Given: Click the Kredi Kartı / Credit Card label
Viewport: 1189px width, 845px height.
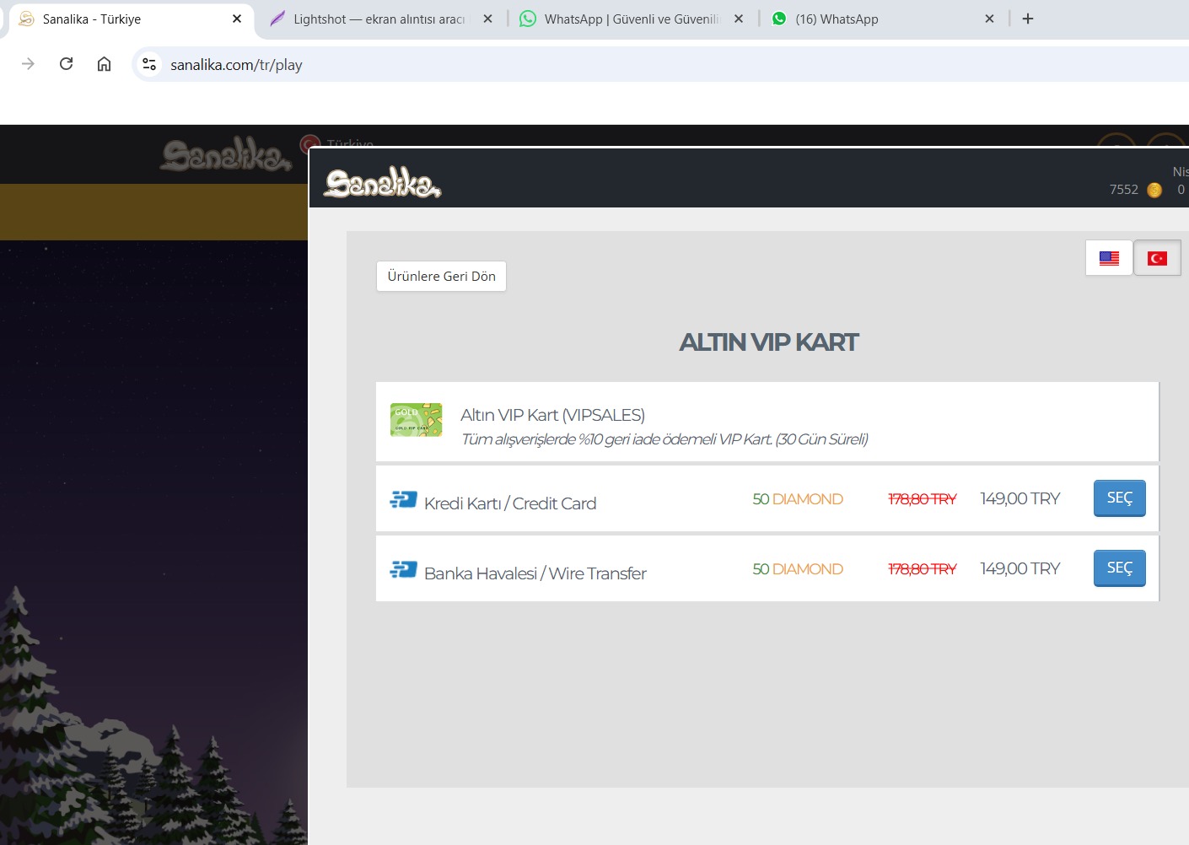Looking at the screenshot, I should point(510,503).
